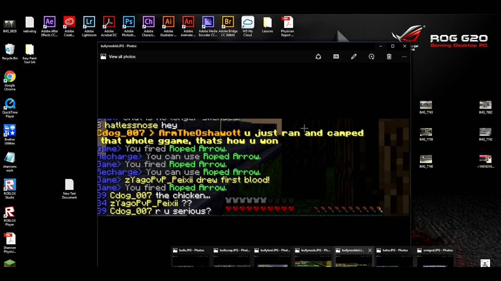Screen dimensions: 501x281
Task: Click the ROBLOX Studio desktop icon
Action: point(10,189)
